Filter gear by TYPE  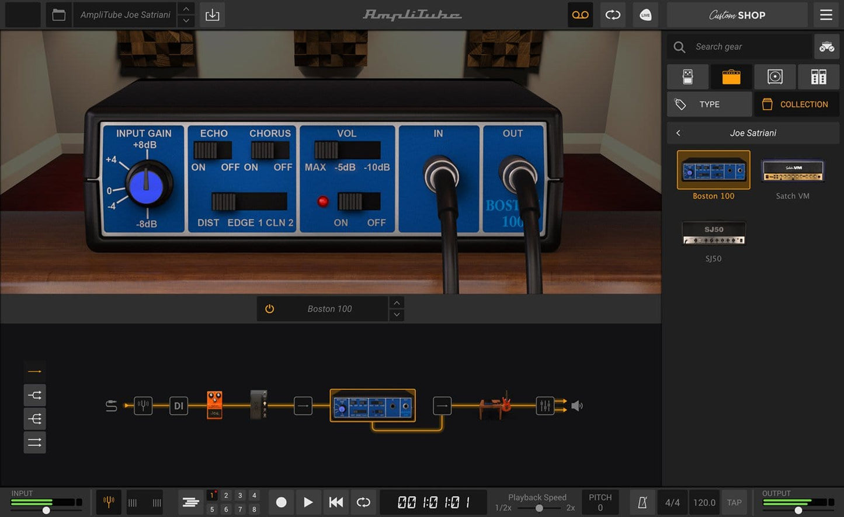(x=710, y=104)
